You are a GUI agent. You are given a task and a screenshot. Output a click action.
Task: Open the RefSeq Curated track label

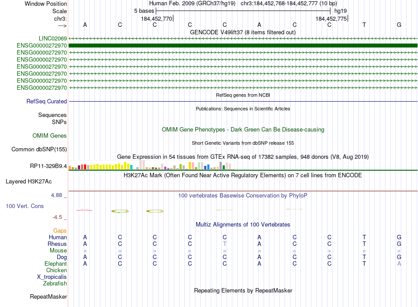[x=47, y=101]
